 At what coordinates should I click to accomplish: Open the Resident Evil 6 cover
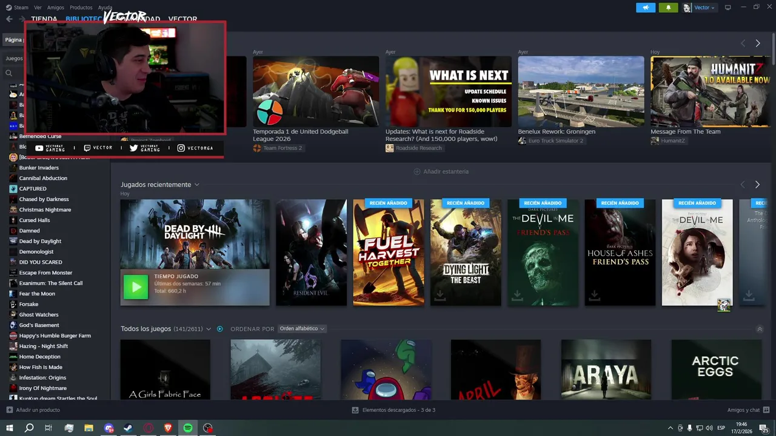311,253
